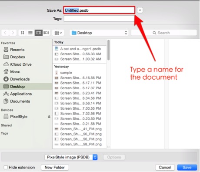The width and height of the screenshot is (200, 172).
Task: Select the 'sample' file
Action: coord(80,73)
